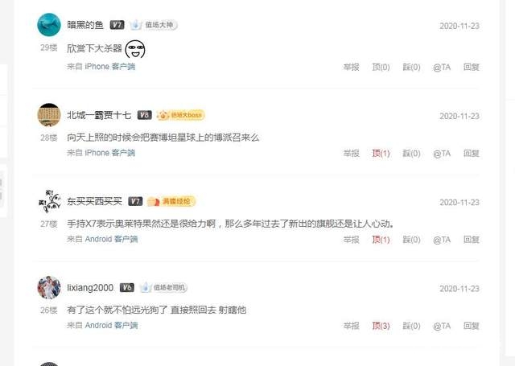515x366 pixels.
Task: Click 来自 Android 客户端 link in 26楼
Action: (102, 325)
